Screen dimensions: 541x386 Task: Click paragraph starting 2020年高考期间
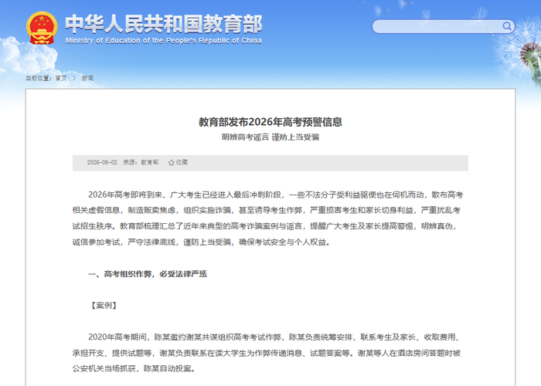coord(267,353)
